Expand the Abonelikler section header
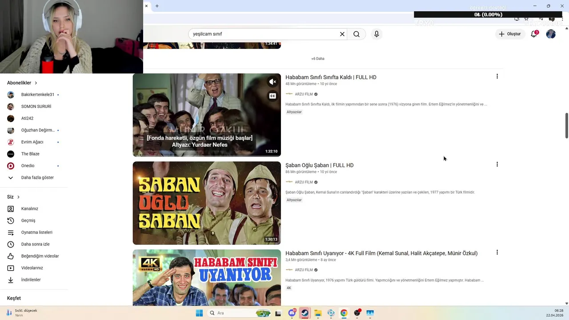The height and width of the screenshot is (320, 569). [x=22, y=83]
